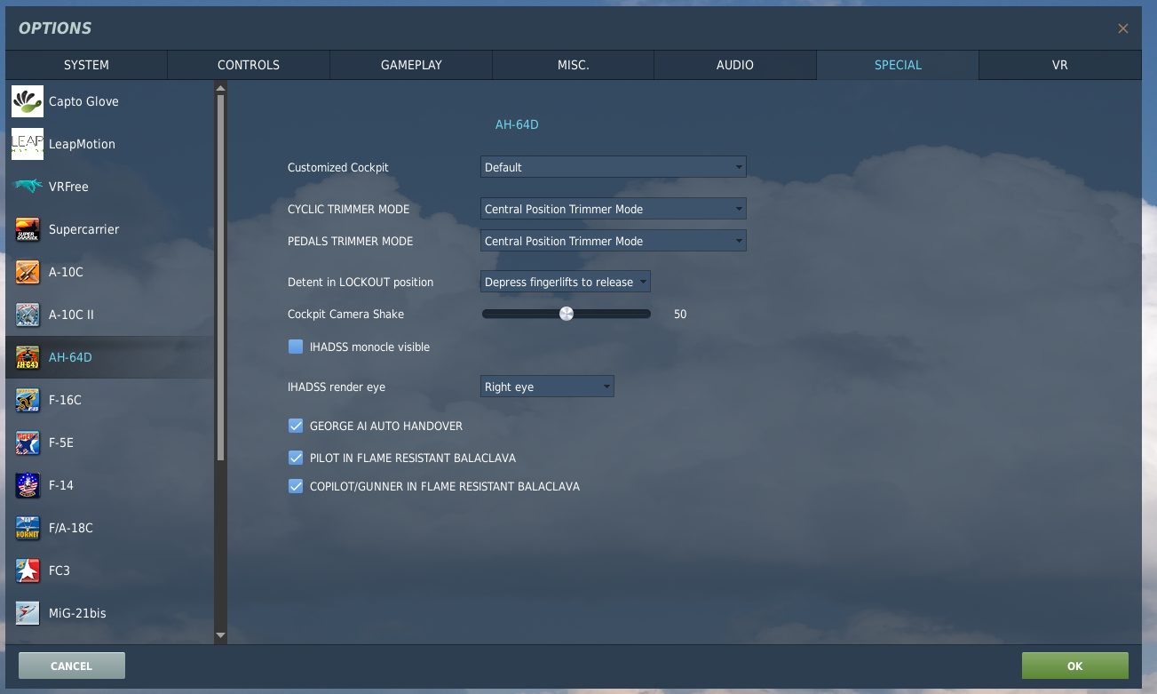Select the MISC. tab

tap(573, 65)
